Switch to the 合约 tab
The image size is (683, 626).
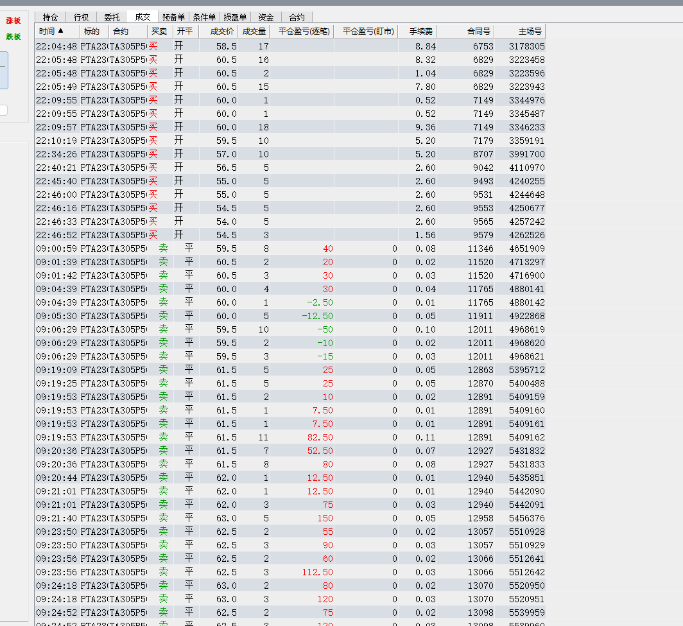tap(297, 17)
